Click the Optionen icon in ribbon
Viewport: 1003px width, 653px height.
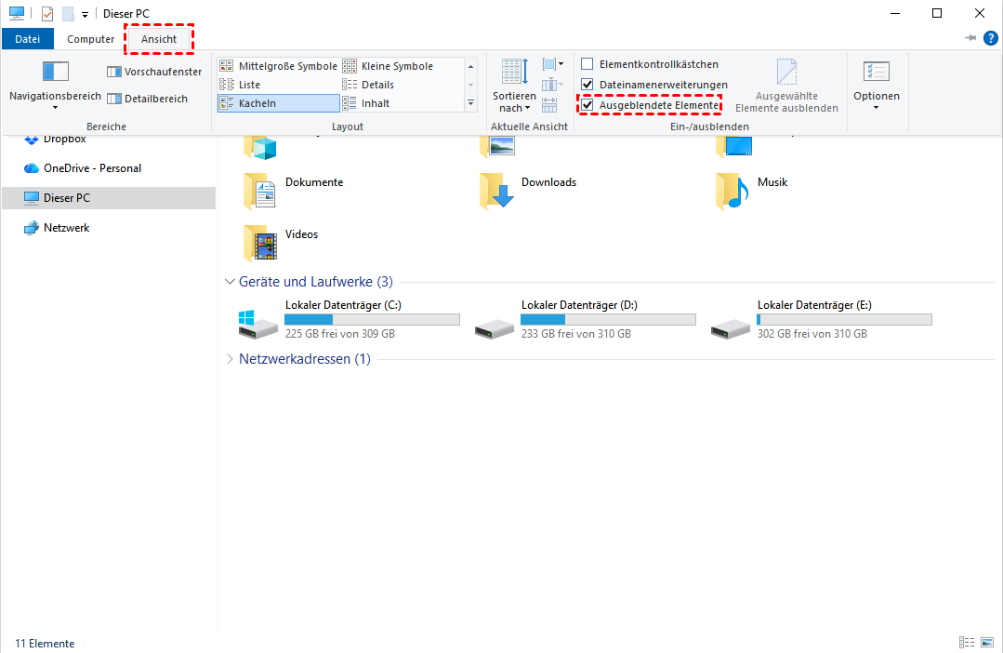(x=876, y=73)
